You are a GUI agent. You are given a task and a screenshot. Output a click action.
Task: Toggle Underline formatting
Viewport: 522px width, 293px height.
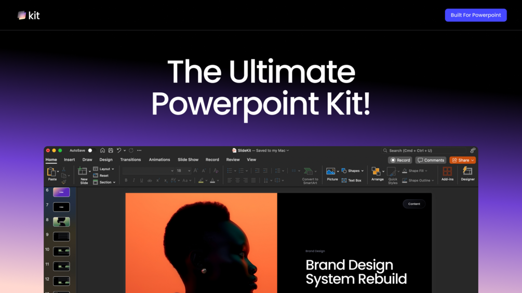[x=141, y=180]
